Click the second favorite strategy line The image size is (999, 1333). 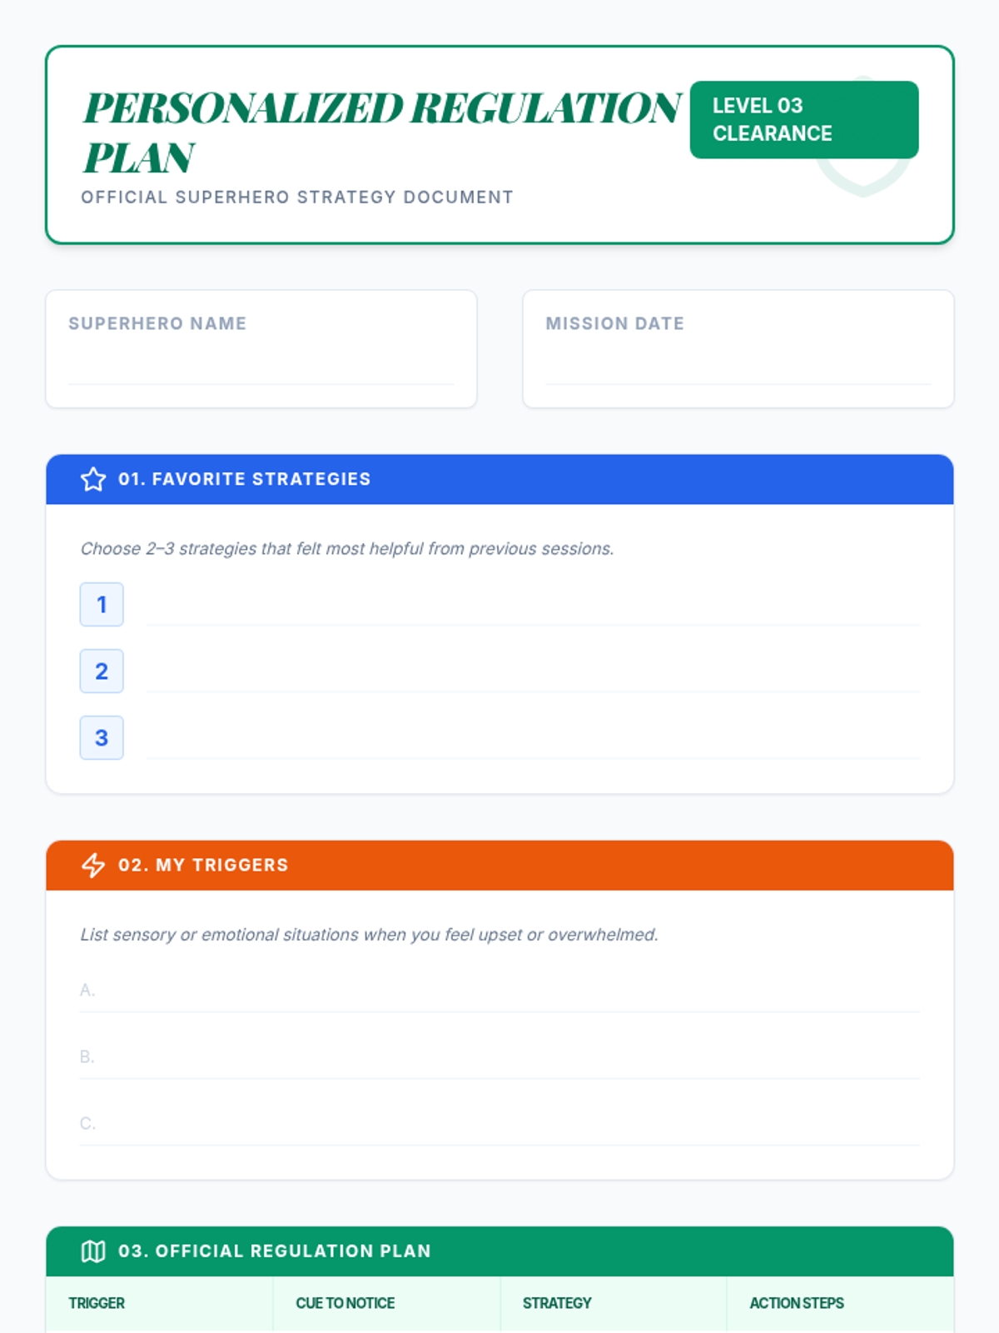point(533,671)
